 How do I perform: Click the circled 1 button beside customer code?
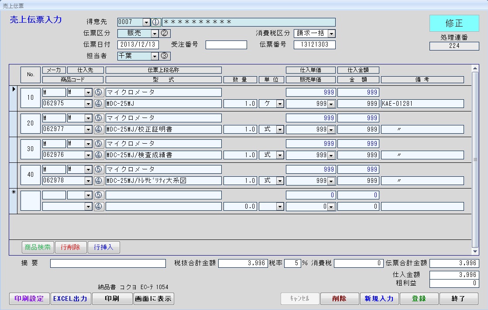pyautogui.click(x=156, y=22)
